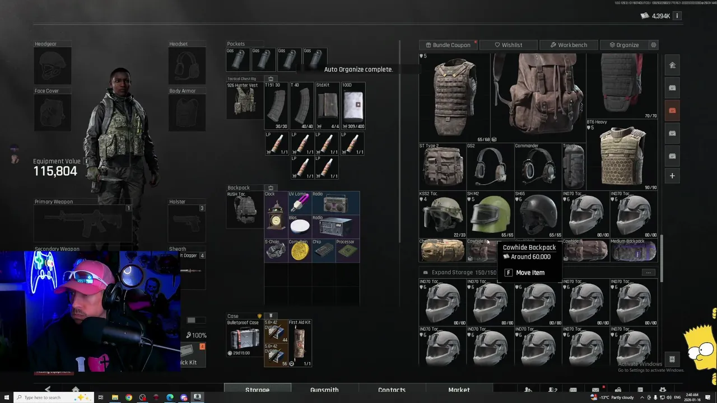Viewport: 717px width, 403px height.
Task: Click the mail icon in bottom toolbar
Action: [595, 390]
